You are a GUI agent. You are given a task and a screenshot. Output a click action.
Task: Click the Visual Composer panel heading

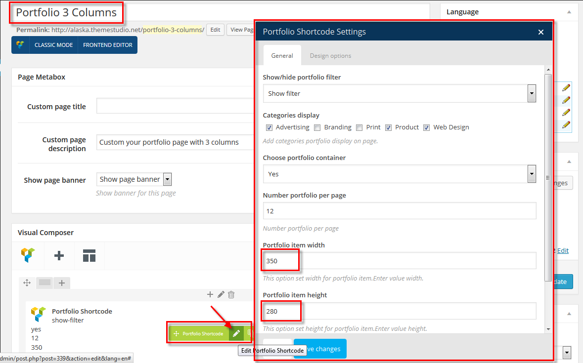click(45, 232)
